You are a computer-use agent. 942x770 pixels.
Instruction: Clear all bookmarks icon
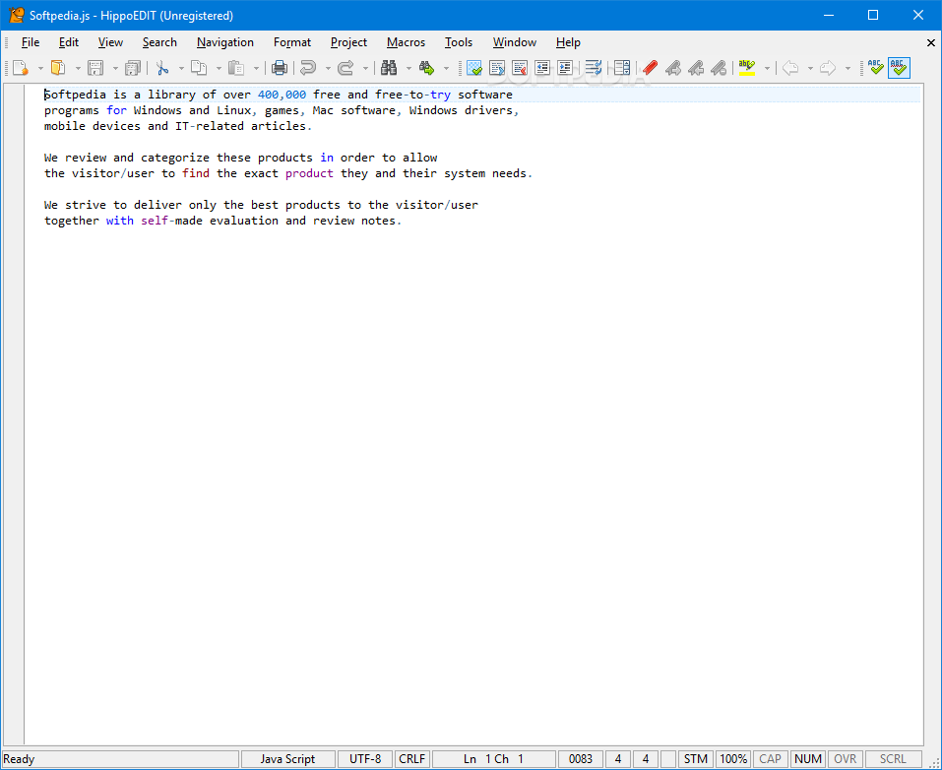coord(719,68)
